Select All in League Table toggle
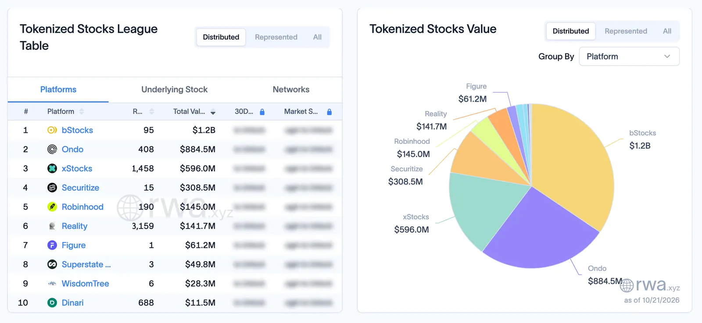702x323 pixels. (317, 37)
